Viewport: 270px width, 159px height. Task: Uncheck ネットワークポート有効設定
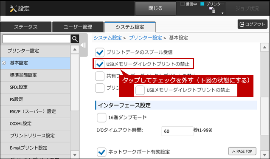[101, 152]
